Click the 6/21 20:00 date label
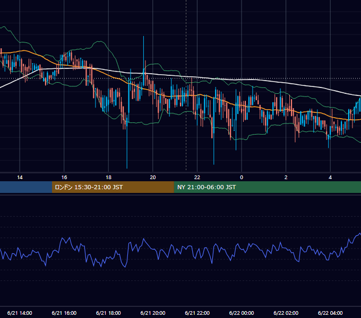Image resolution: width=361 pixels, height=318 pixels. pos(153,313)
